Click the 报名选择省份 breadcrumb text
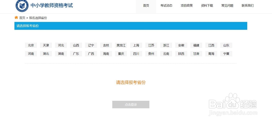The image size is (272, 122). (38, 18)
